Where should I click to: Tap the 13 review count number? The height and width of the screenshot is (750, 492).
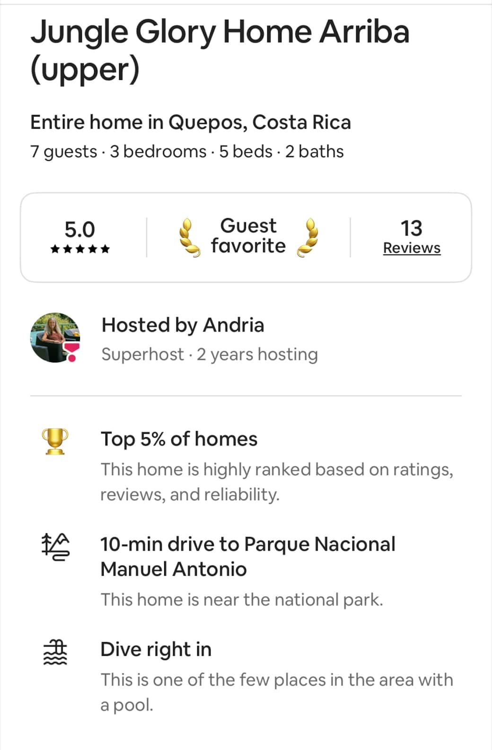(x=411, y=228)
